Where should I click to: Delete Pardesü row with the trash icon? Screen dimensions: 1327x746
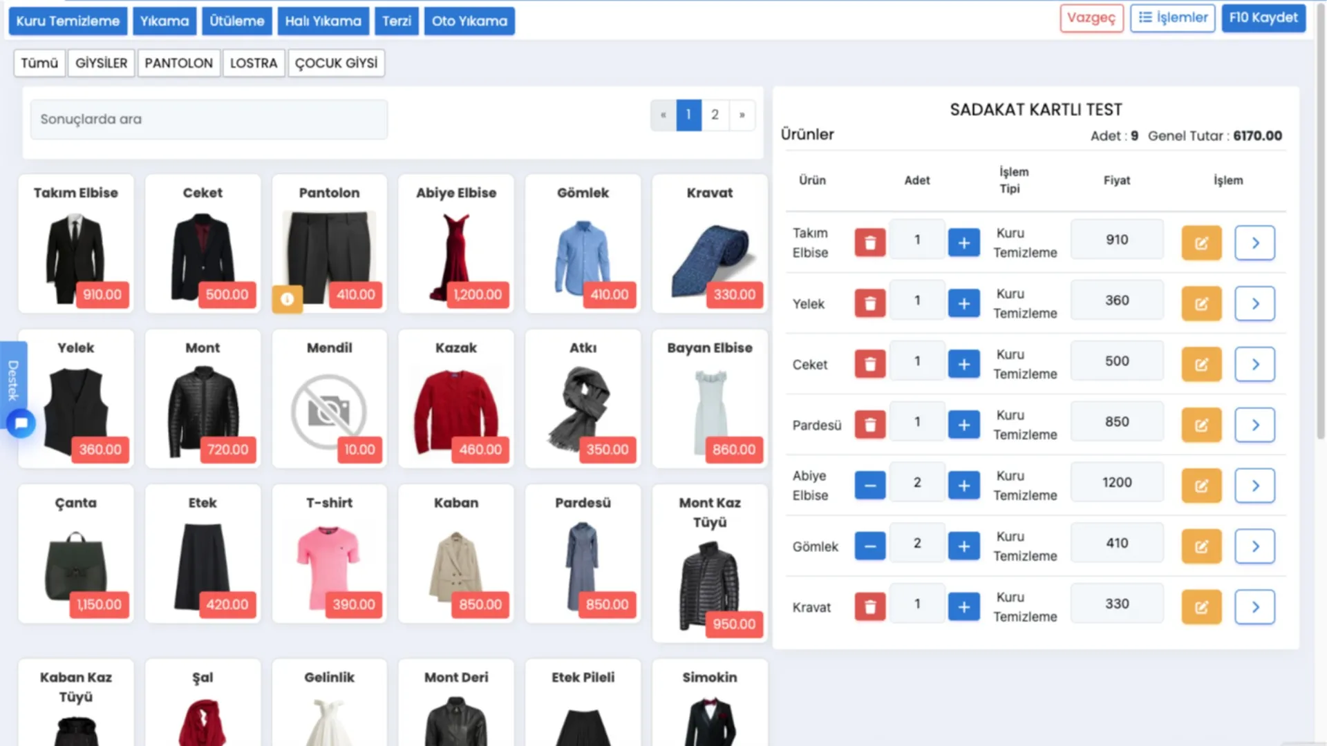(x=869, y=425)
